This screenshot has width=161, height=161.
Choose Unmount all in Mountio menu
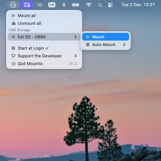(44, 23)
